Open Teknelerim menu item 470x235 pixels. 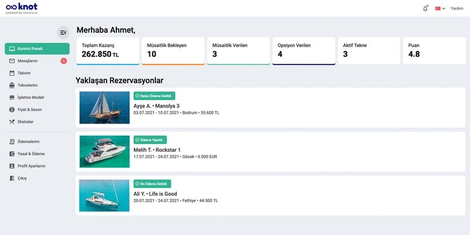[x=37, y=86]
